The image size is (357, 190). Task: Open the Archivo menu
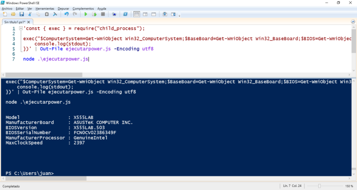[7, 8]
